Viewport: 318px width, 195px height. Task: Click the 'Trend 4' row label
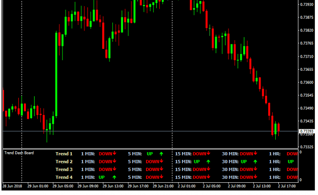[x=64, y=177]
